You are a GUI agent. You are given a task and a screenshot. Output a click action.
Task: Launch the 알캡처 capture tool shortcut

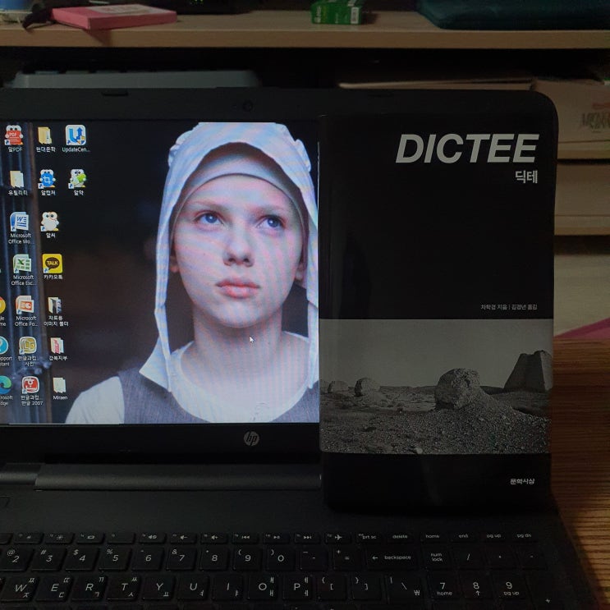(x=48, y=182)
